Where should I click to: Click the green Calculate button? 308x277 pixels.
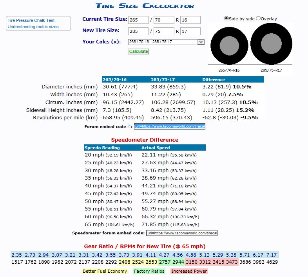pyautogui.click(x=138, y=51)
